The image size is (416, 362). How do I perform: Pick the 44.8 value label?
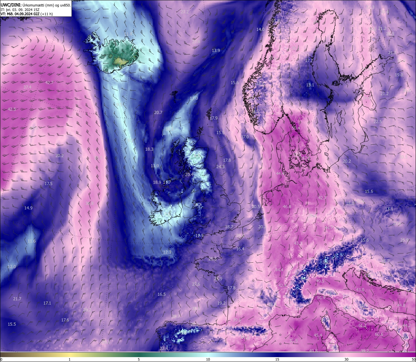coord(401,305)
